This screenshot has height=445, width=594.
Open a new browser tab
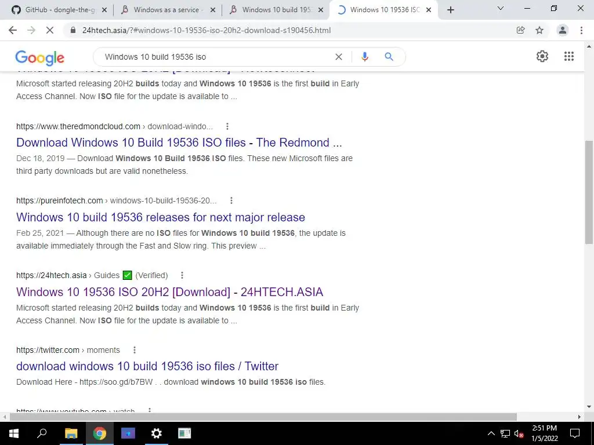click(x=450, y=10)
